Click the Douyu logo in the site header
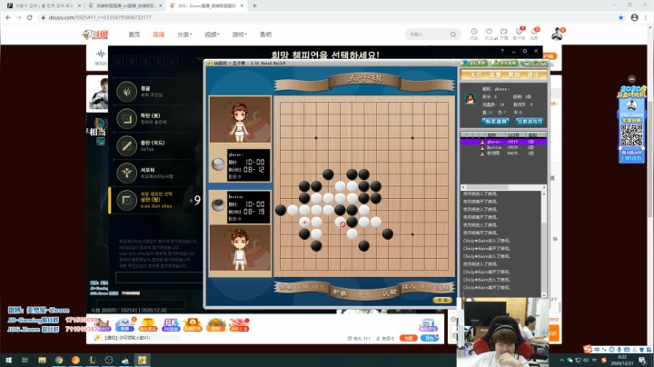Viewport: 654px width, 367px height. 95,35
